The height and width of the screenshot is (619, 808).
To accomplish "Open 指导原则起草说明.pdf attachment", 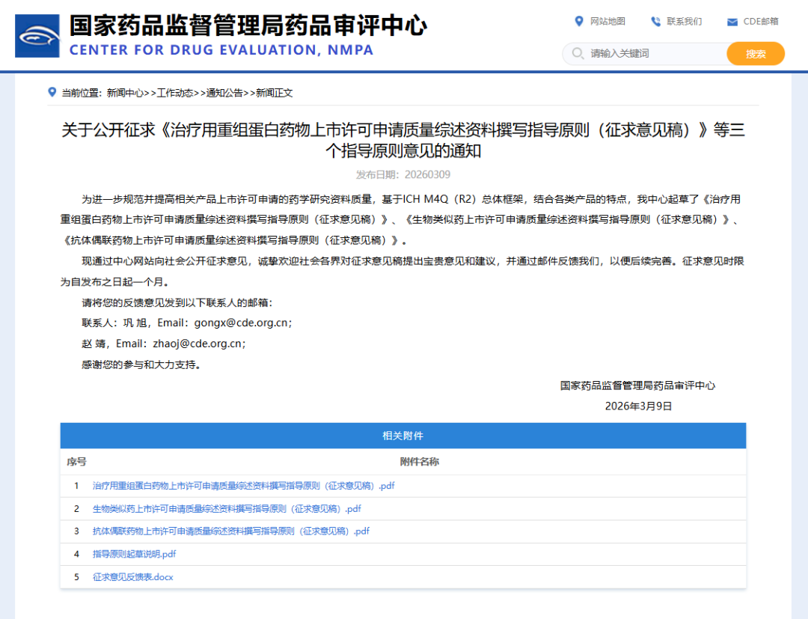I will [x=134, y=554].
